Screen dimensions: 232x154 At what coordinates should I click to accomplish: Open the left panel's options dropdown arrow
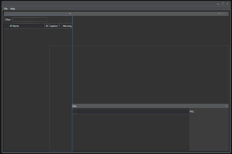tap(70, 14)
